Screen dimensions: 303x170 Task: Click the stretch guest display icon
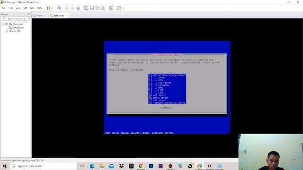point(119,8)
